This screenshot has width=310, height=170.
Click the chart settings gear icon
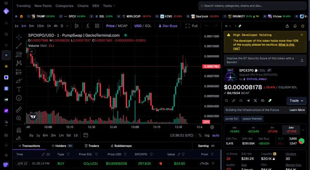click(x=212, y=127)
